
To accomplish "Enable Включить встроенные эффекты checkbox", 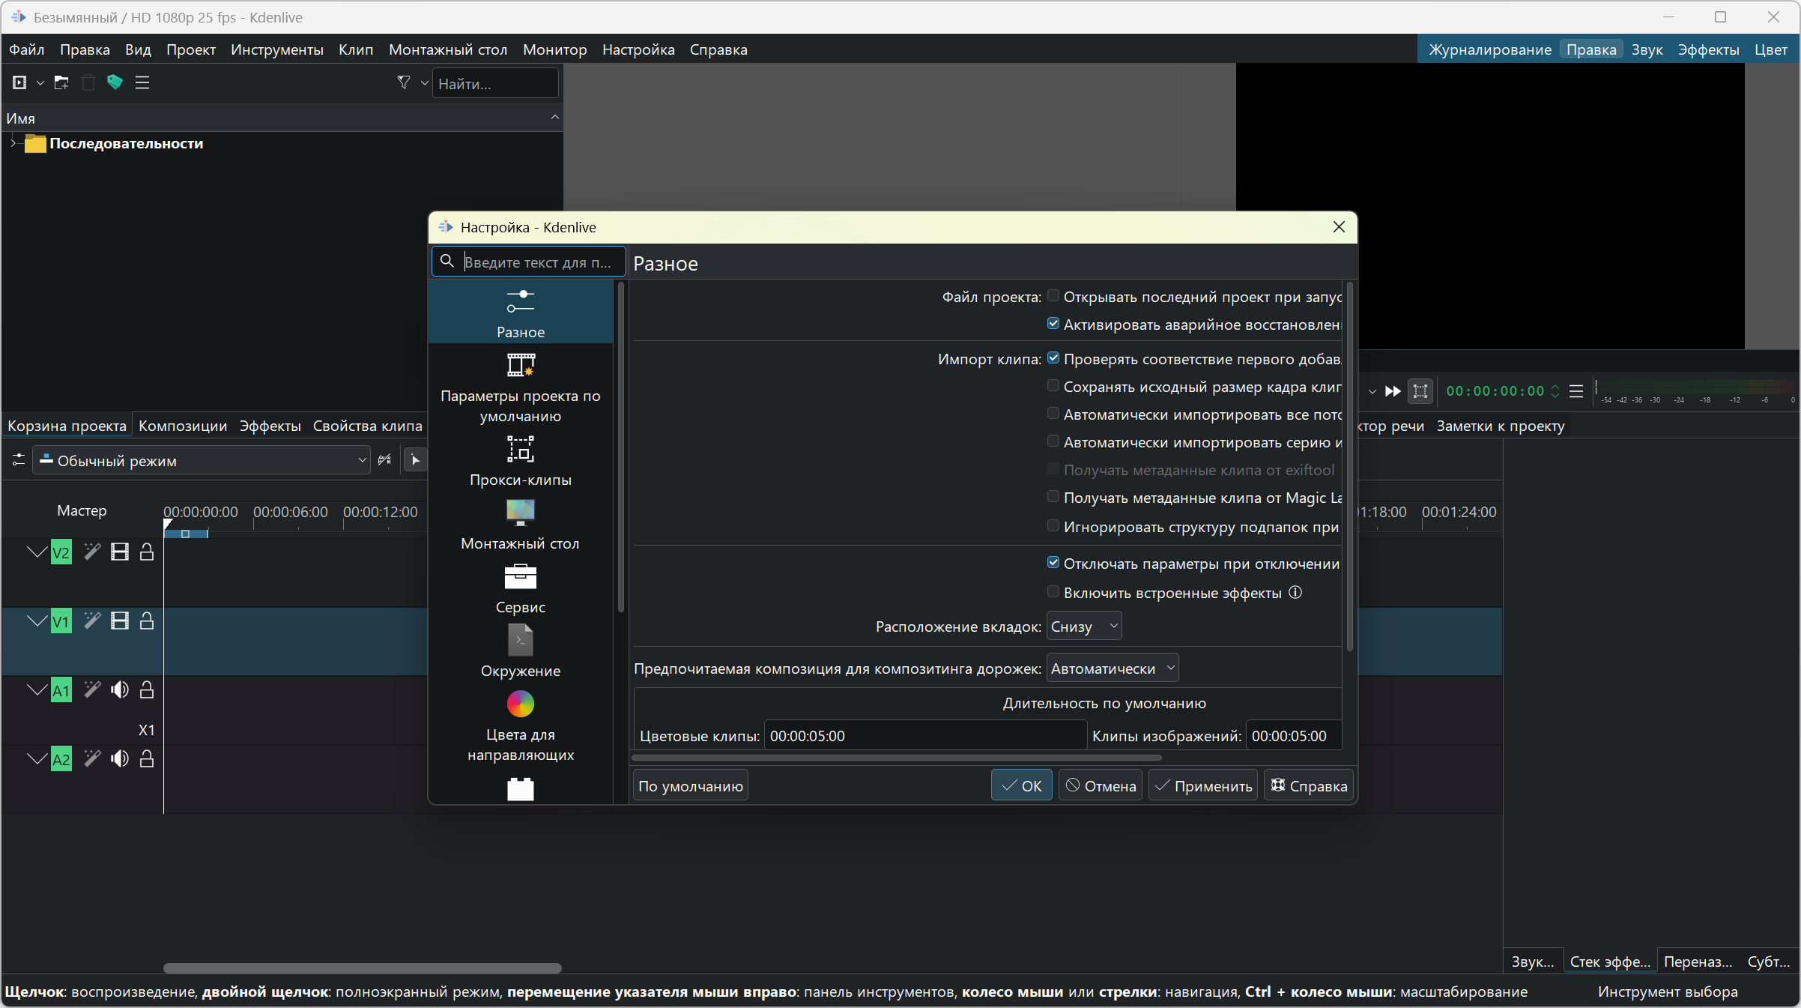I will (x=1053, y=592).
